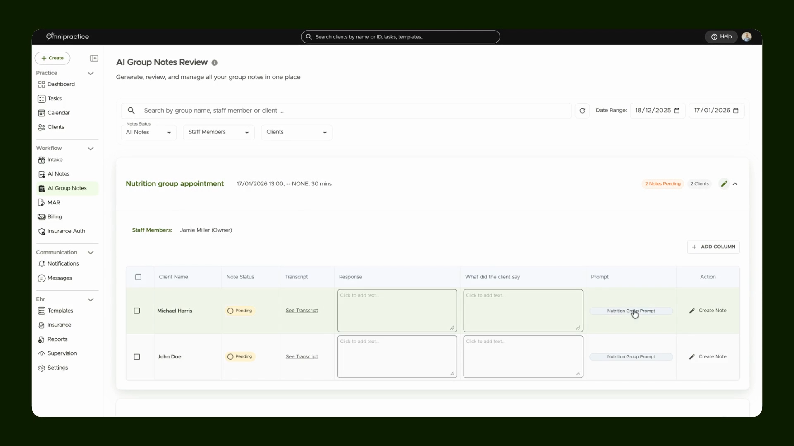This screenshot has width=794, height=446.
Task: Select Nutrition Group Prompt chip for John Doe
Action: coord(631,357)
